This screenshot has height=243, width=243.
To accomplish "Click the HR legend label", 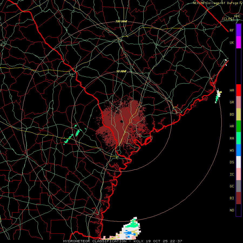I will [x=232, y=126].
